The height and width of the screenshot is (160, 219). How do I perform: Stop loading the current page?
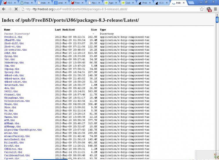click(x=16, y=9)
